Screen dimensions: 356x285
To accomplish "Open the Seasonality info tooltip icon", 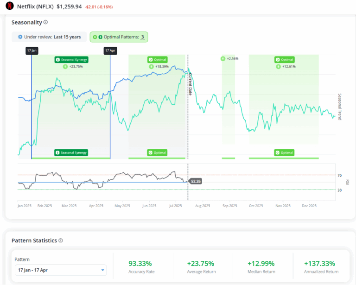I will coord(45,22).
